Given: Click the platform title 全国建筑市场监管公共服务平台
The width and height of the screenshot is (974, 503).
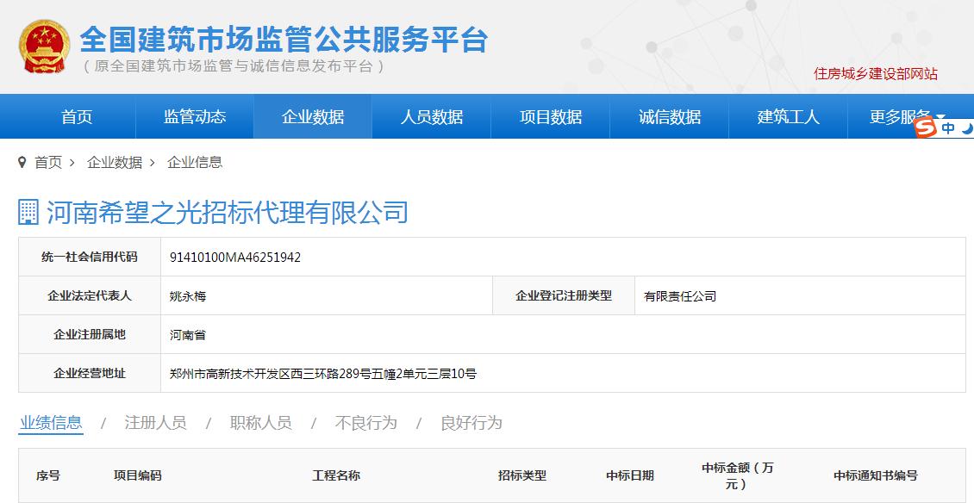Looking at the screenshot, I should [x=284, y=39].
